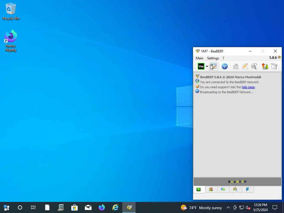Follow the help page link
The image size is (284, 213).
pos(248,87)
